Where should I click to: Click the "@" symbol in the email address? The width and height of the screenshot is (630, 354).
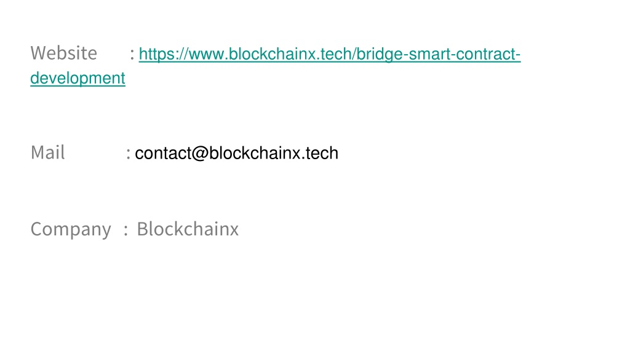click(x=200, y=153)
